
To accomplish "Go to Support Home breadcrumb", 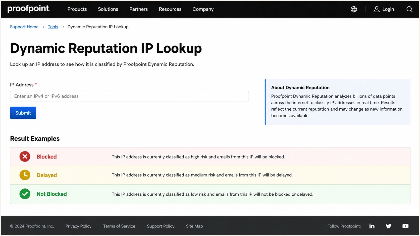I will point(24,27).
